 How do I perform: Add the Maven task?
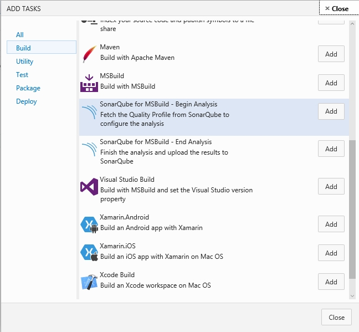[331, 54]
